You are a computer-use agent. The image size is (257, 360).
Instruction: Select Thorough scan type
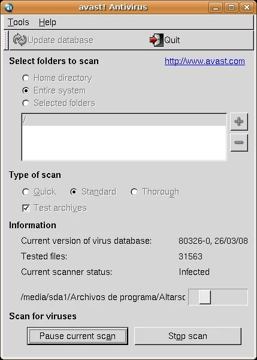(x=134, y=192)
